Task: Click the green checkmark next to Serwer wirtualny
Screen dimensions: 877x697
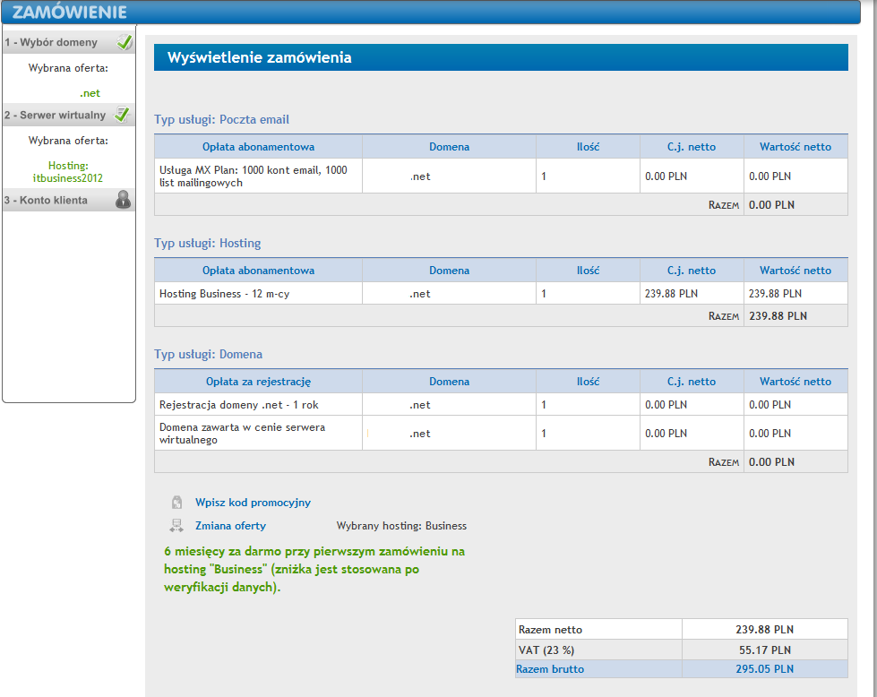Action: tap(122, 115)
